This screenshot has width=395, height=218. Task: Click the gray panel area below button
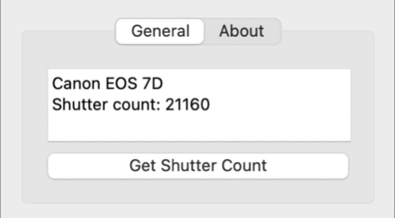[197, 191]
